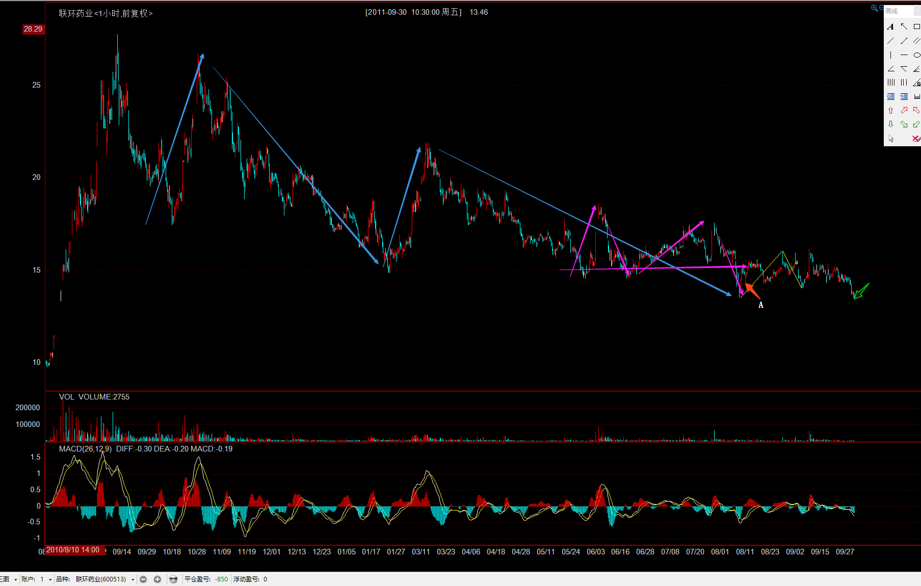Image resolution: width=921 pixels, height=586 pixels.
Task: Zoom in with the magnifier icon
Action: click(x=874, y=8)
